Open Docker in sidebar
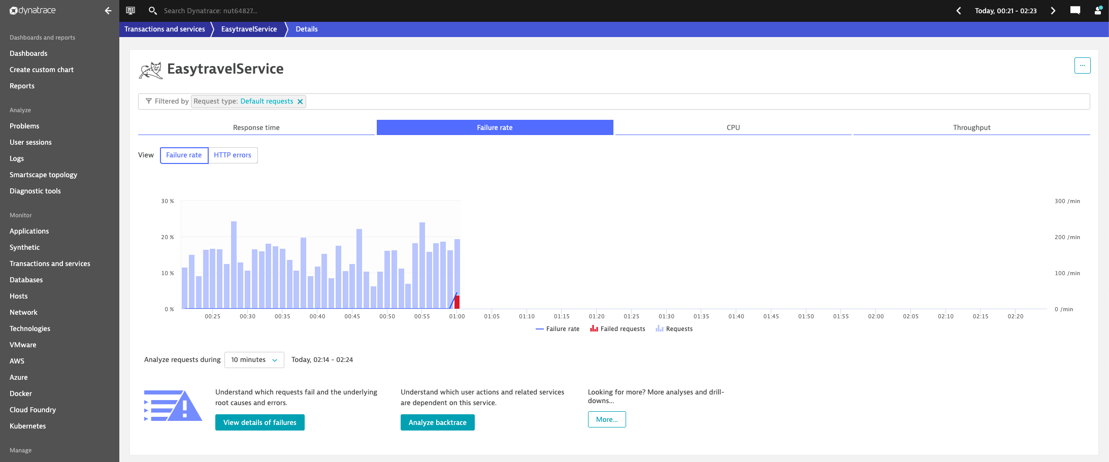This screenshot has height=462, width=1109. [20, 393]
